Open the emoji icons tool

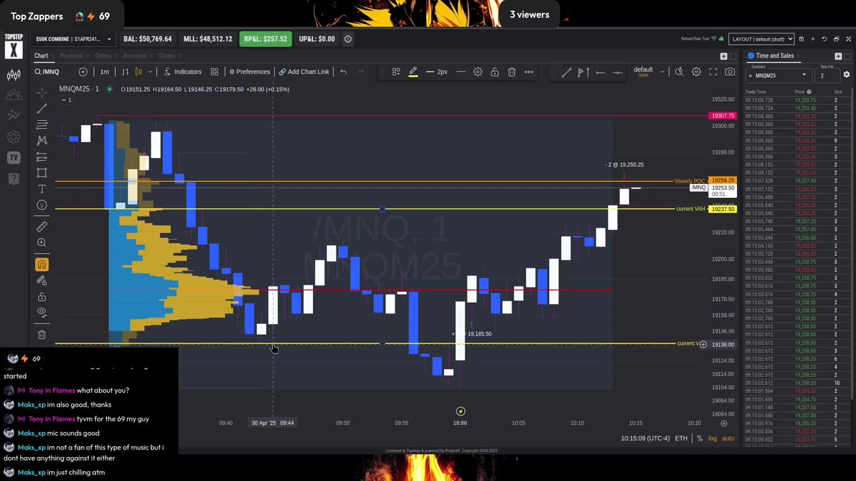point(41,205)
